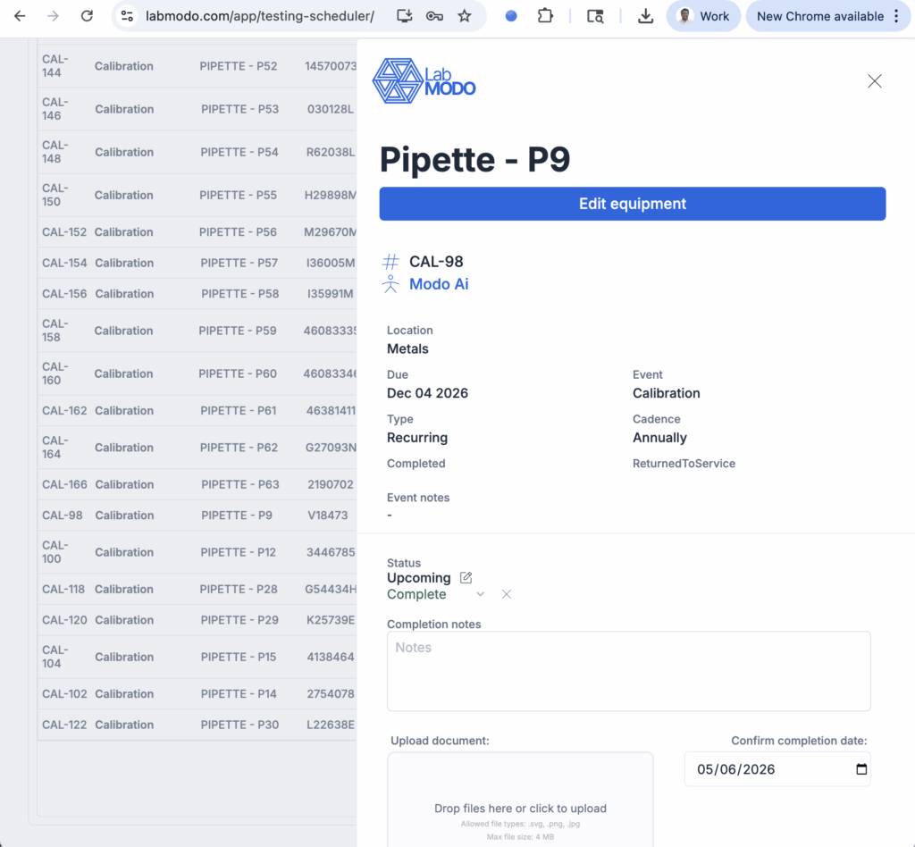The image size is (915, 847).
Task: Click serial V18473 cell
Action: coord(327,516)
